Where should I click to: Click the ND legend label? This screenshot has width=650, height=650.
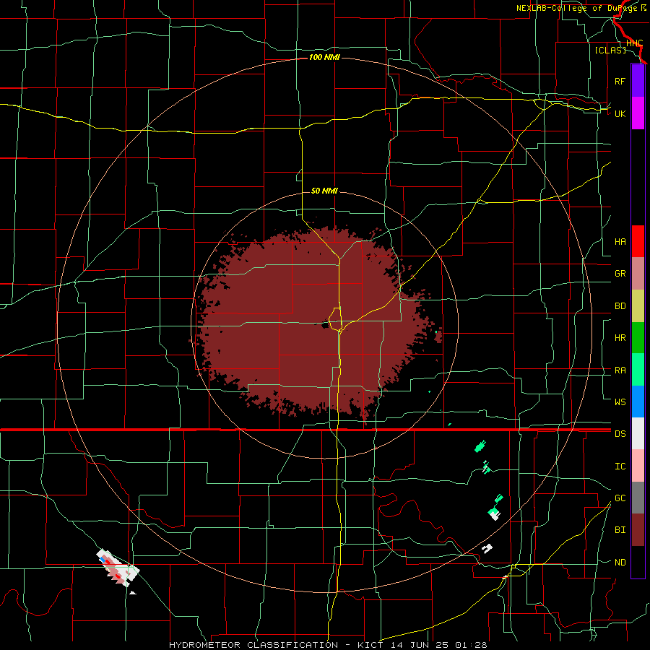[x=620, y=563]
